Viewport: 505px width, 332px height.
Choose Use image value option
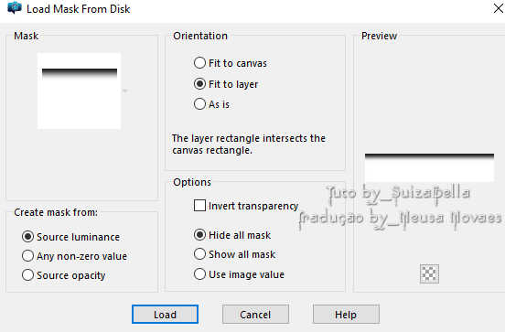coord(199,274)
